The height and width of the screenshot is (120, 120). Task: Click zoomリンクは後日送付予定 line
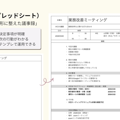coord(79,118)
